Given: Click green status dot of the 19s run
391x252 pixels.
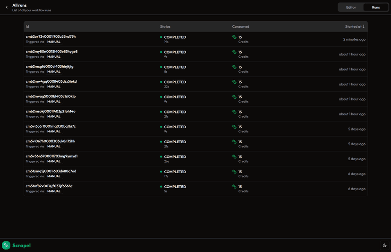Looking at the screenshot, I should (x=161, y=37).
